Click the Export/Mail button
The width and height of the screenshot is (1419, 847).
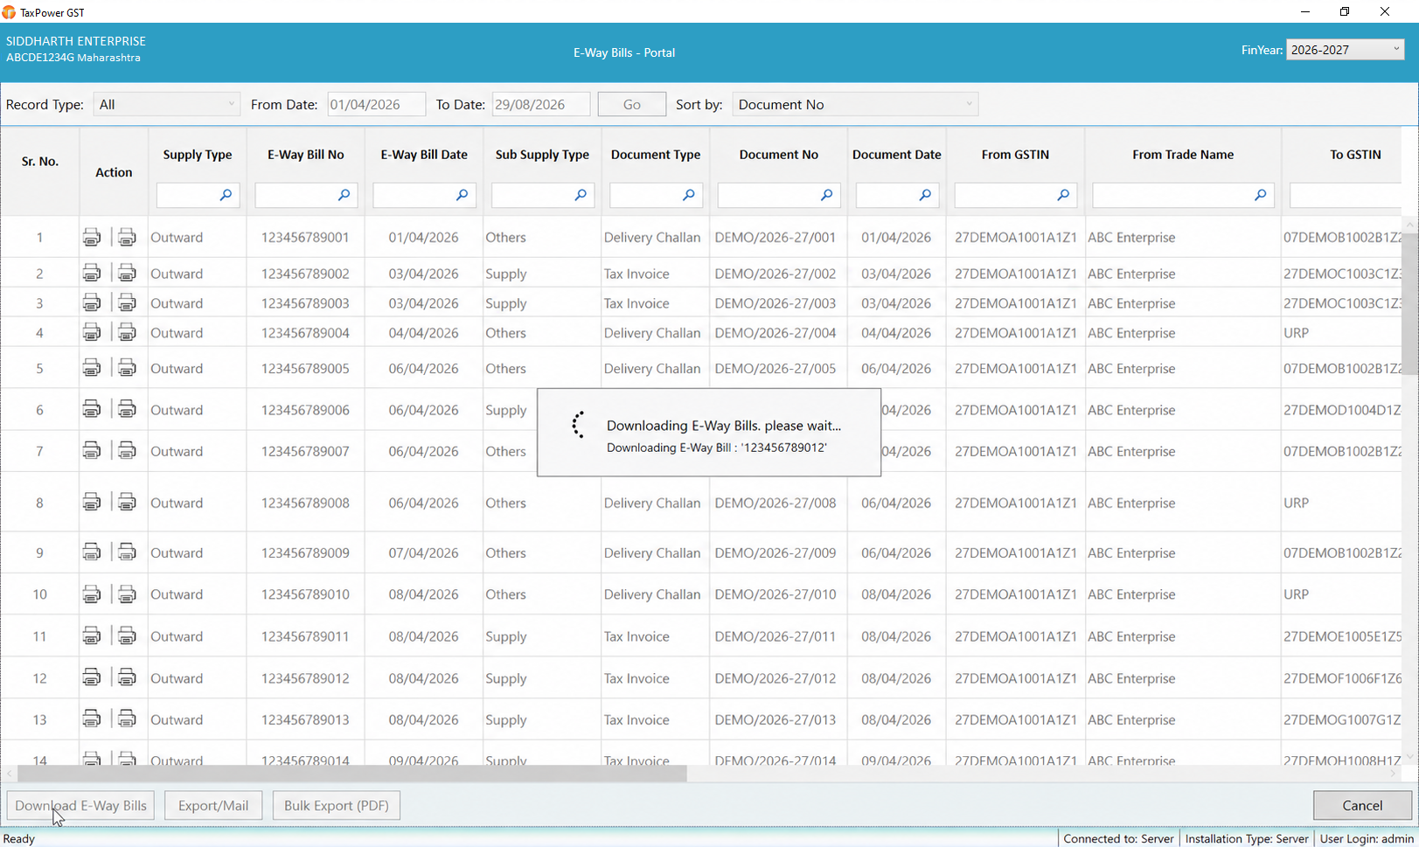(x=213, y=805)
